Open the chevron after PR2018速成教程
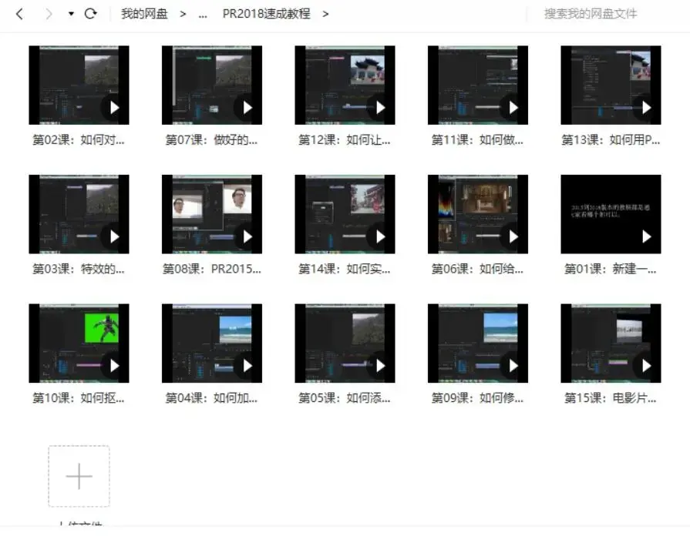Image resolution: width=690 pixels, height=536 pixels. point(325,14)
